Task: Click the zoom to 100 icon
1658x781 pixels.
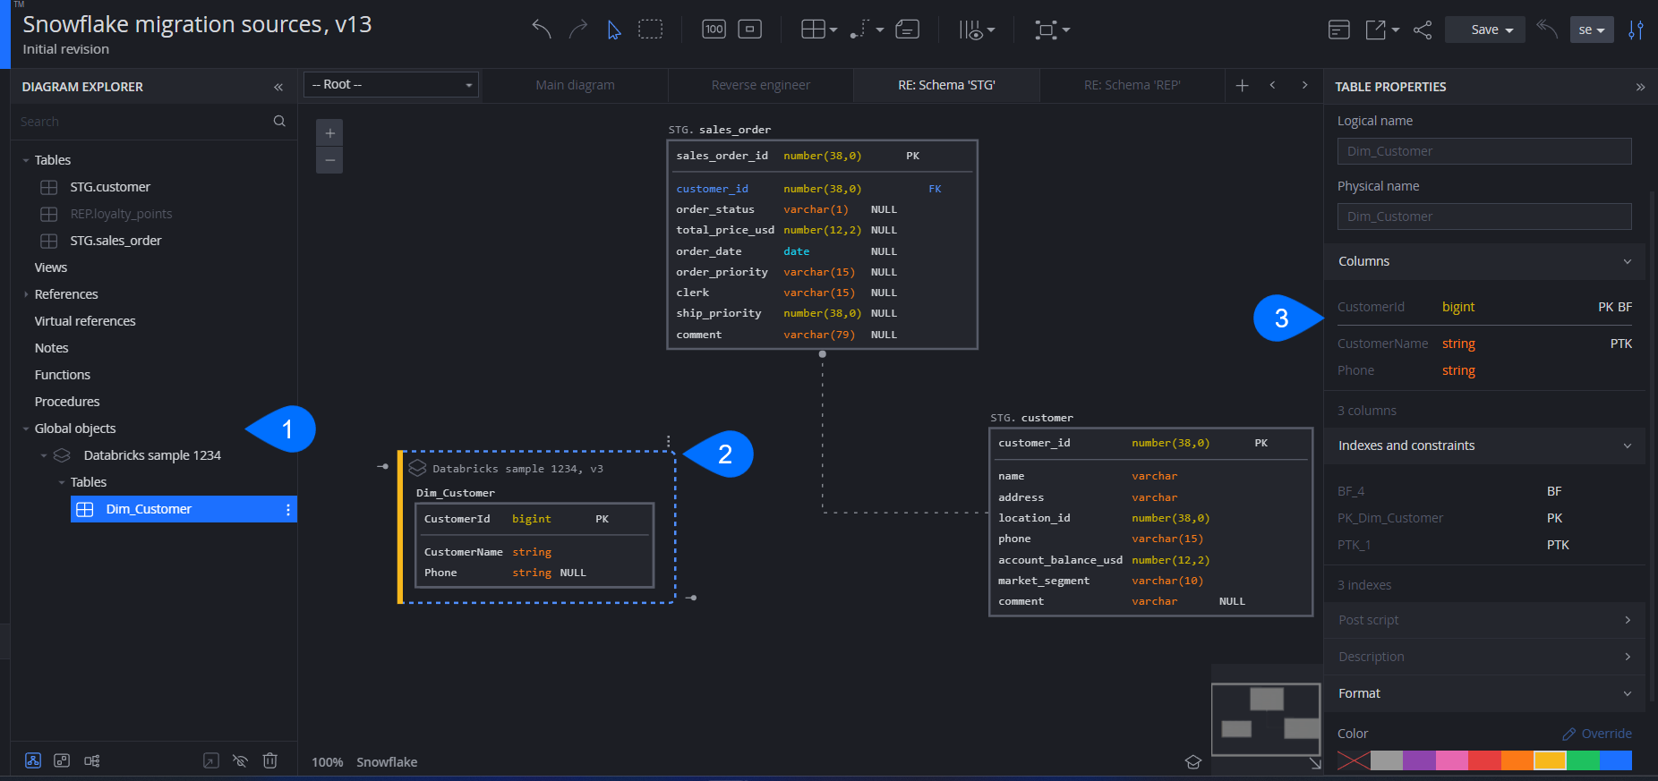Action: tap(714, 30)
